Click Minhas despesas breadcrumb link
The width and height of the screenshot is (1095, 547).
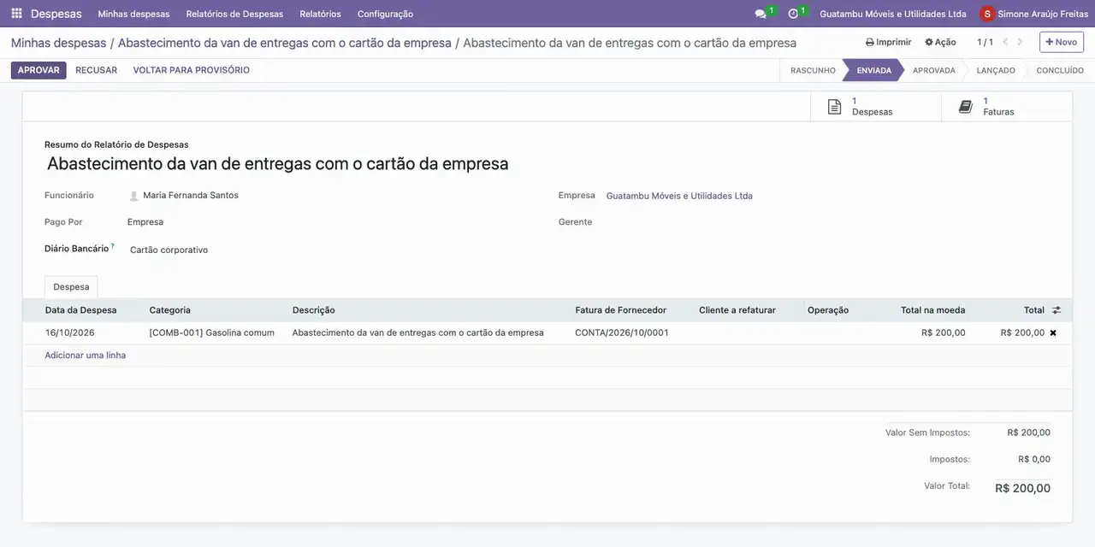[58, 43]
